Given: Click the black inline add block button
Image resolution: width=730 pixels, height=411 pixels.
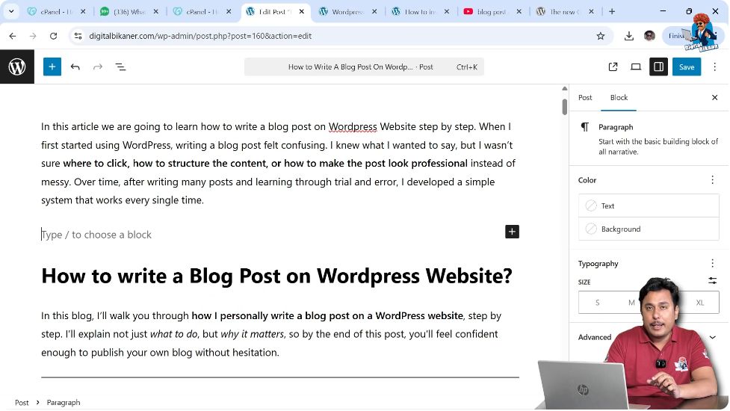Looking at the screenshot, I should click(x=512, y=232).
